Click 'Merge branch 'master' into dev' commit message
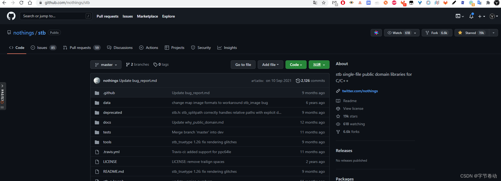This screenshot has height=181, width=501. point(198,132)
